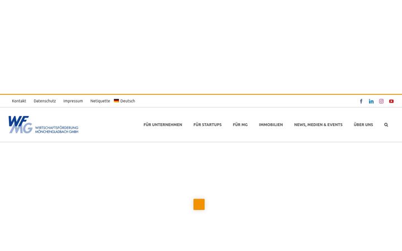Open the Instagram social icon

[x=381, y=101]
